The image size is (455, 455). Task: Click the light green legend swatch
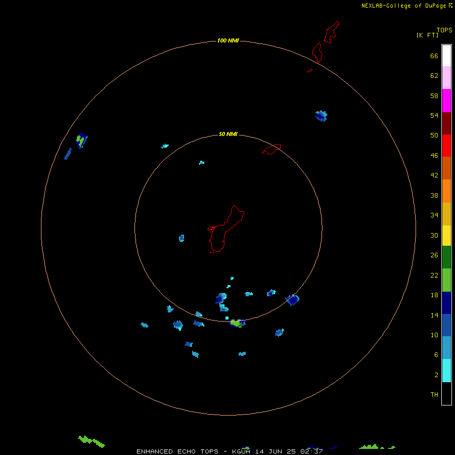coord(446,280)
